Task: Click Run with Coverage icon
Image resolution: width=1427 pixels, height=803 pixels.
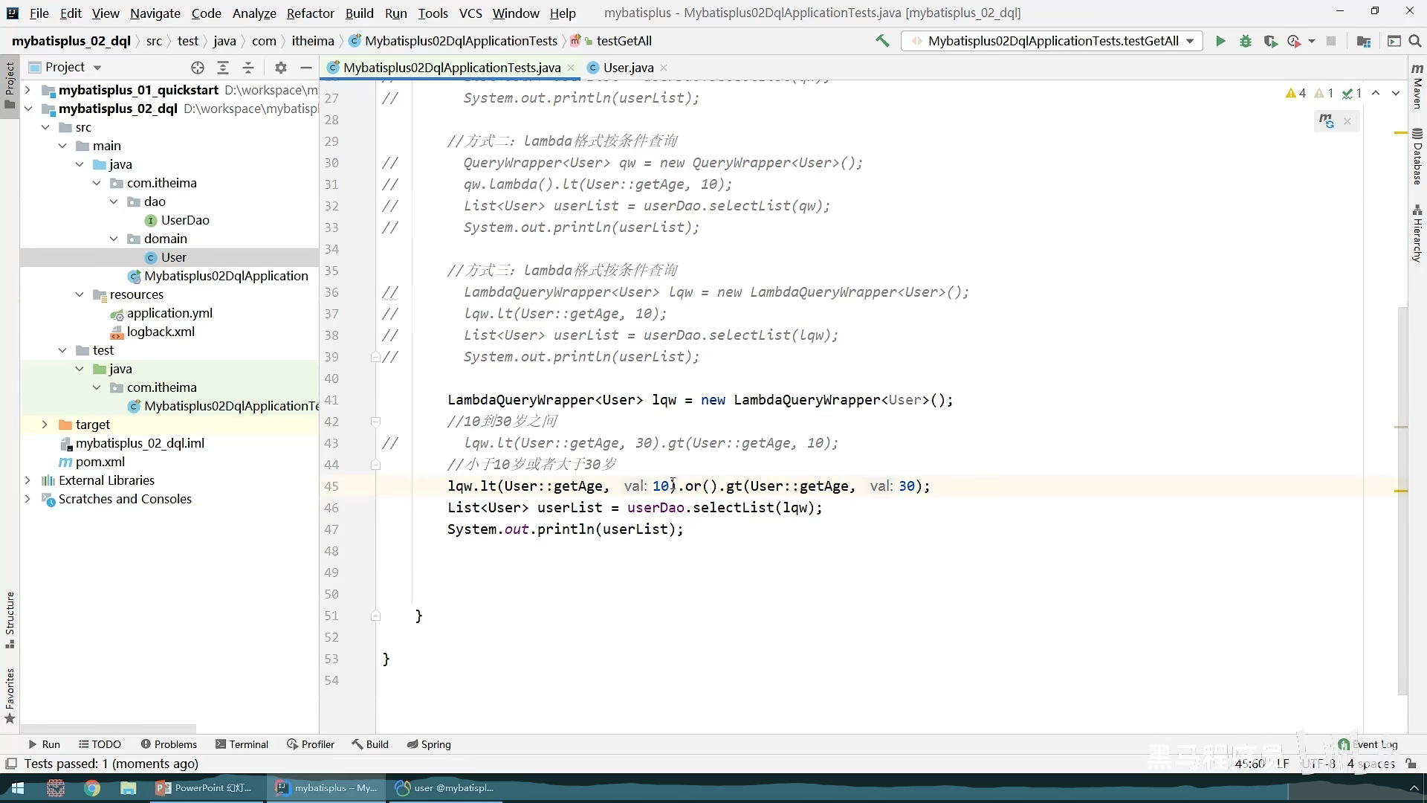Action: coord(1270,41)
